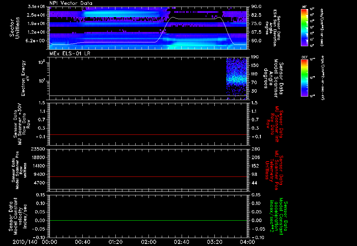Click the red line in the Scanner Pos plot
The image size is (357, 246).
pyautogui.click(x=148, y=177)
